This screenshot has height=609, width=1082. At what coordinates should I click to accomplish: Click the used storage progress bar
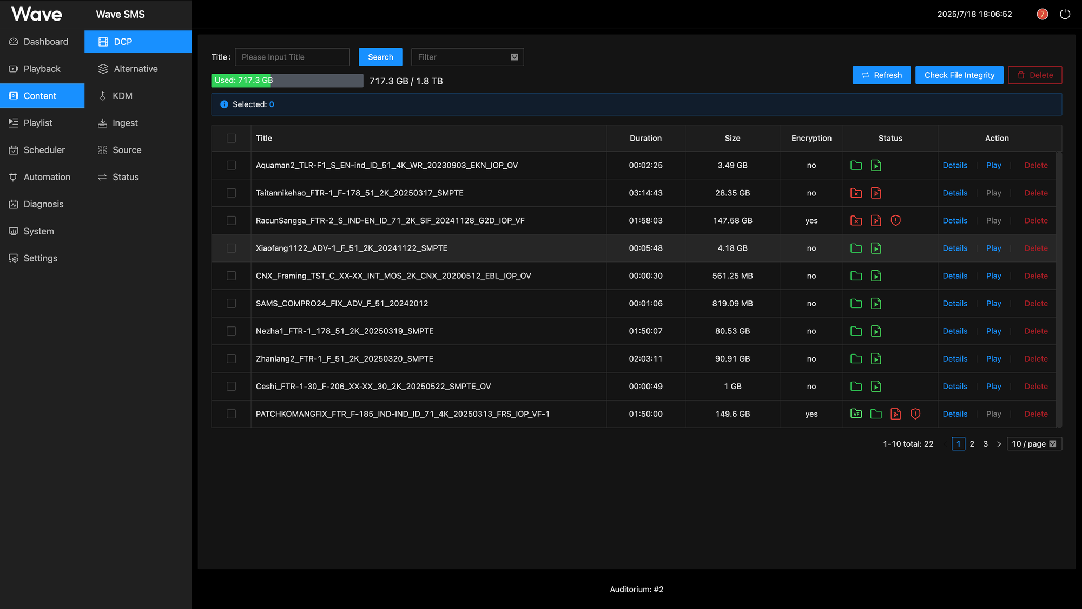(287, 81)
